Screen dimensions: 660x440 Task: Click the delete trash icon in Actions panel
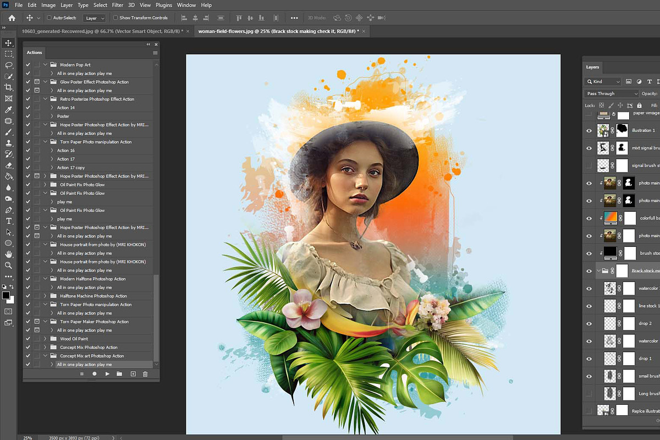[145, 374]
